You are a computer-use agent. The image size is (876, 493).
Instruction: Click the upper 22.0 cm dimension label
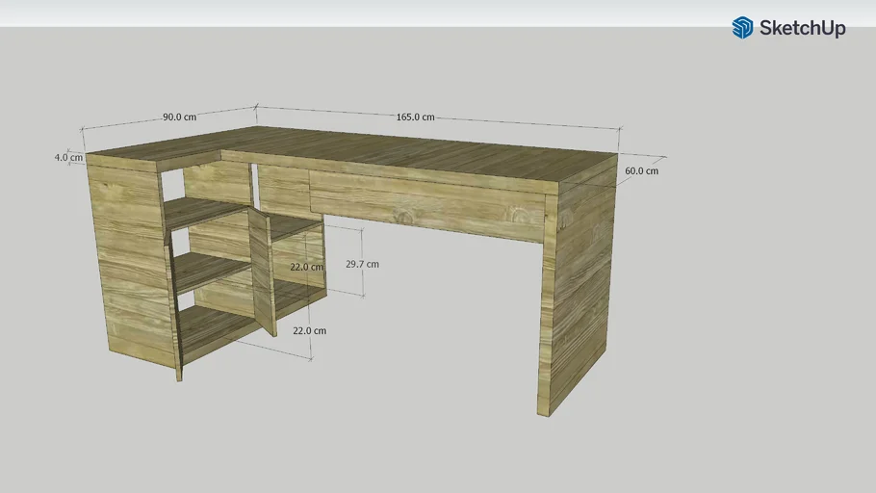[x=306, y=267]
